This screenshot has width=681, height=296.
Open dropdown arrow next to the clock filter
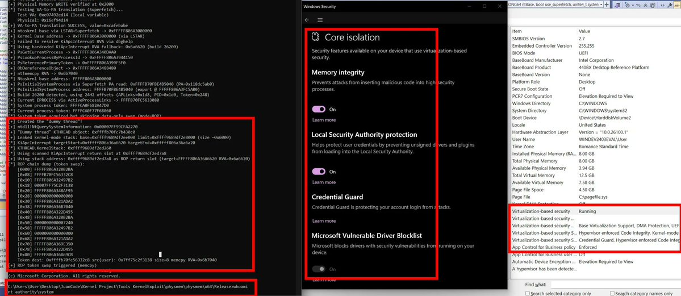pyautogui.click(x=633, y=5)
